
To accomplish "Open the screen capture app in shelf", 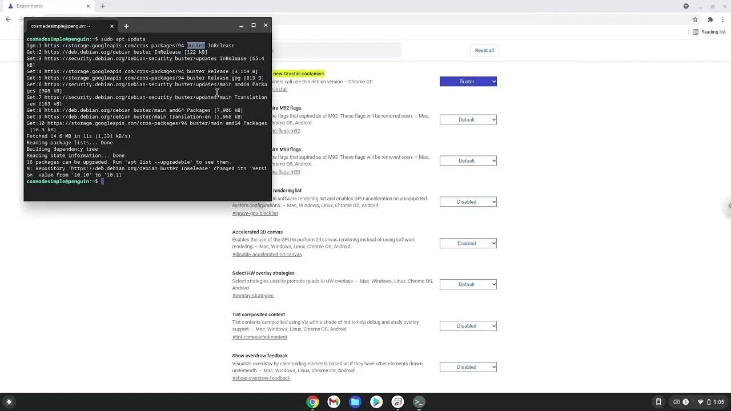I will pyautogui.click(x=398, y=402).
